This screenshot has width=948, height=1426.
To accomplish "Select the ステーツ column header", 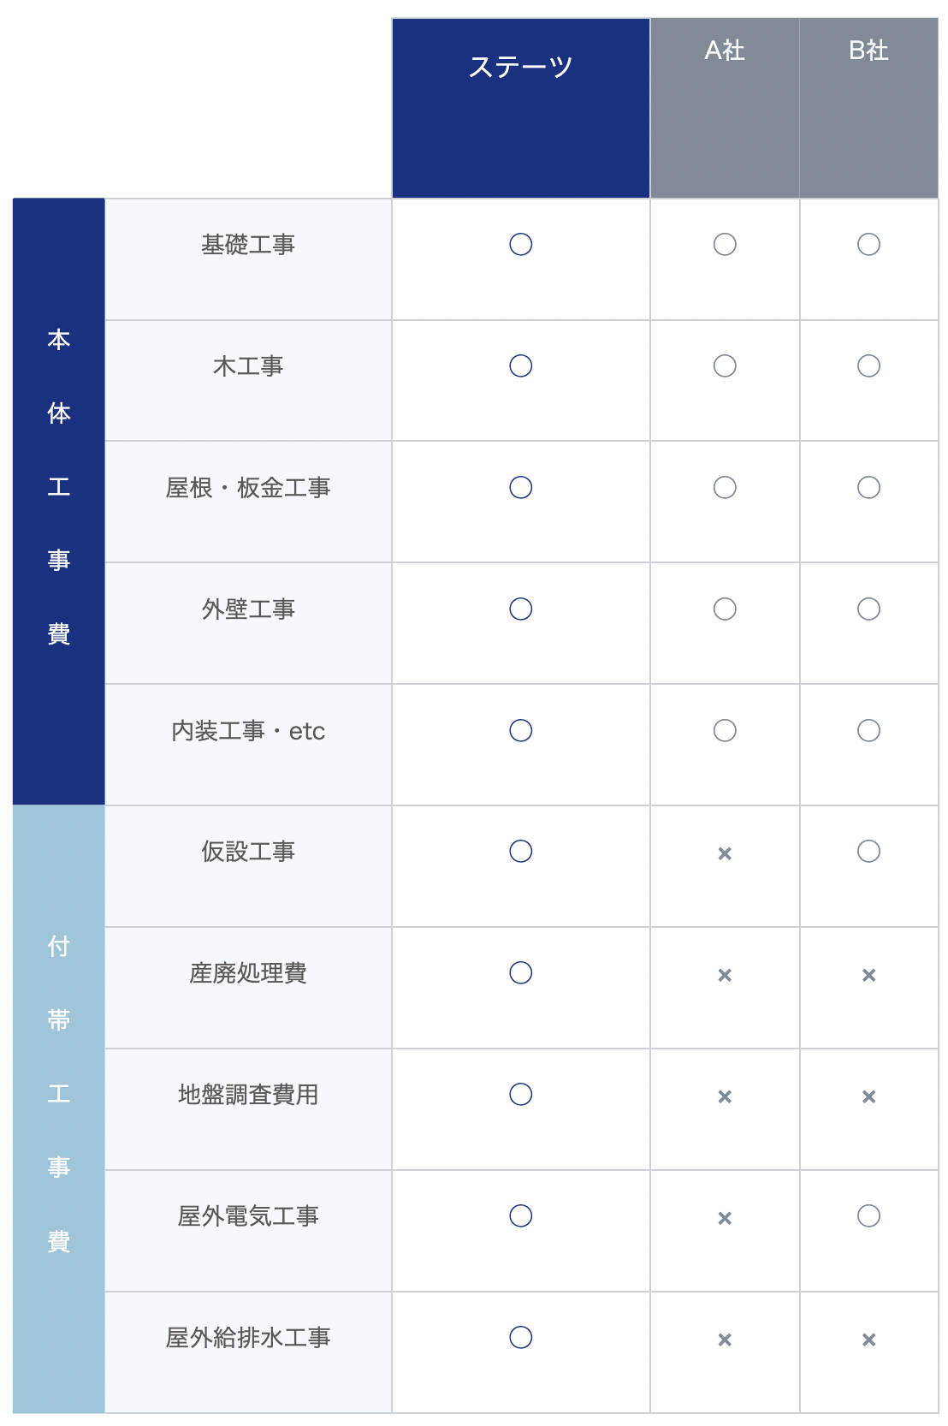I will point(520,67).
